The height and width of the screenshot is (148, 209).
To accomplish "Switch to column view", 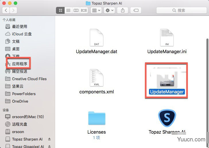I will 76,10.
